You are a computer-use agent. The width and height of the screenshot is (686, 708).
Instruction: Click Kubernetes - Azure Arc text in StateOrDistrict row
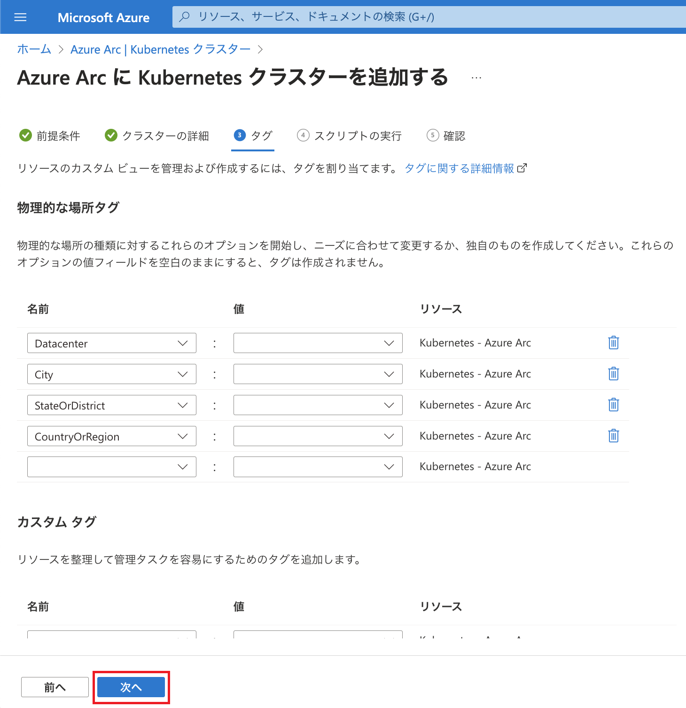pyautogui.click(x=475, y=405)
